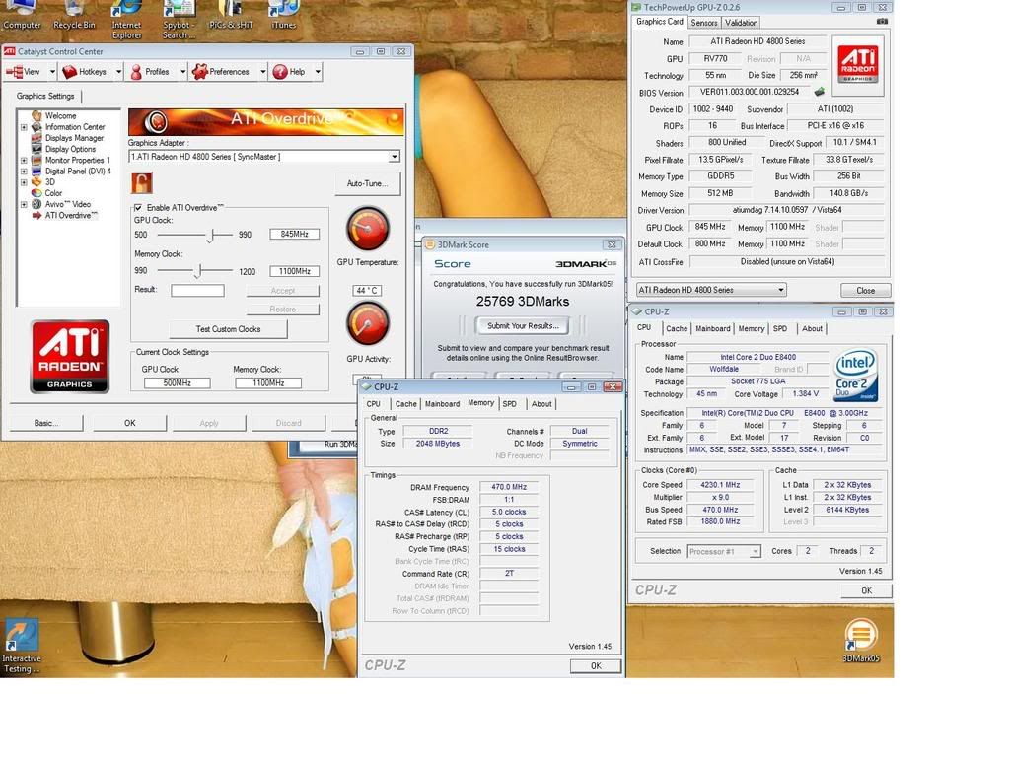Select Display Options in the tree
The height and width of the screenshot is (758, 1010).
click(70, 149)
